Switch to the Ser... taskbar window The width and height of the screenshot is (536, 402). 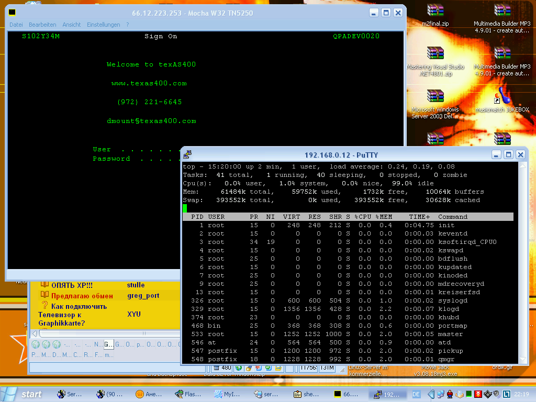point(70,394)
